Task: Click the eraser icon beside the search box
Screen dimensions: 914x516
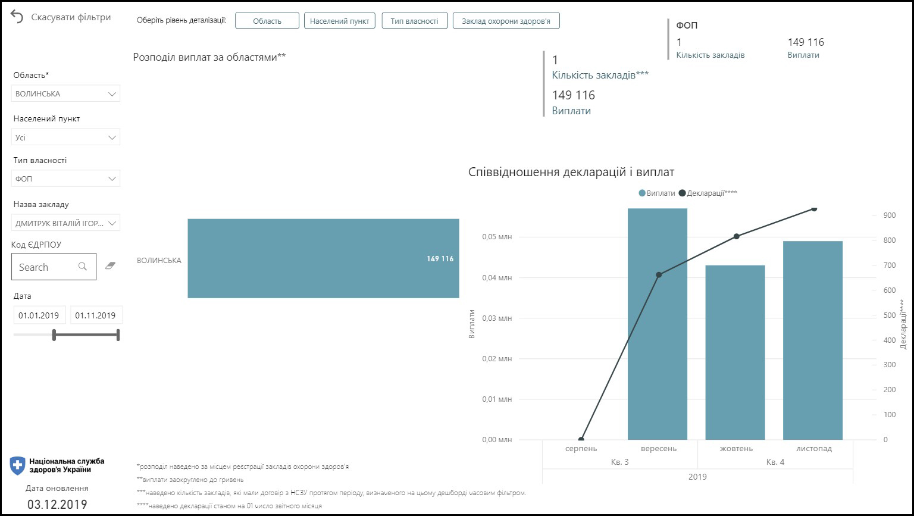Action: point(109,266)
